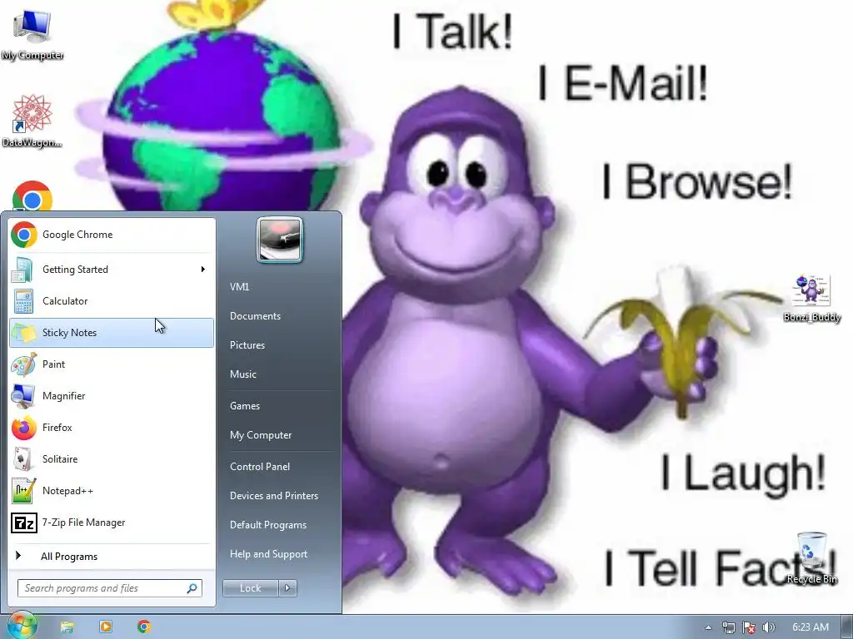Viewport: 853px width, 639px height.
Task: Open Chrome from the taskbar
Action: pos(144,627)
